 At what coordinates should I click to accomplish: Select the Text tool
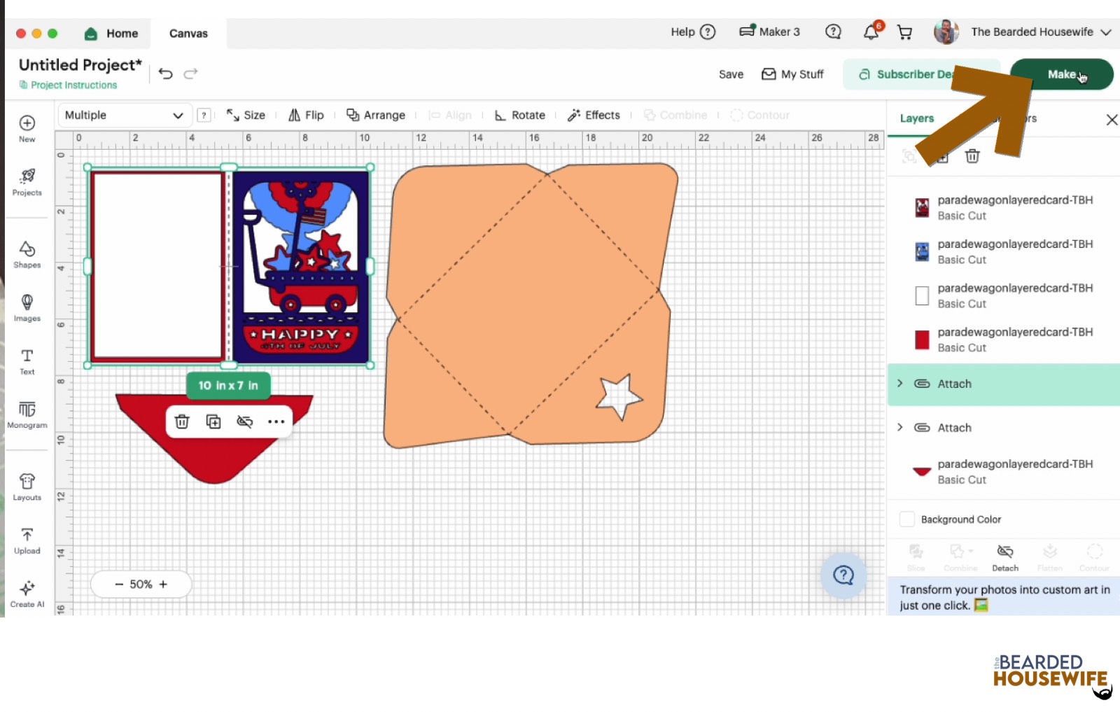tap(27, 361)
